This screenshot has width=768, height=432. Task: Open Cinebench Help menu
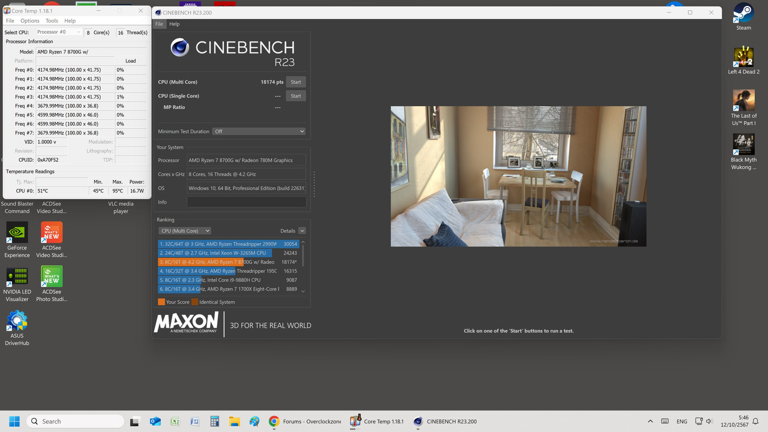coord(174,24)
